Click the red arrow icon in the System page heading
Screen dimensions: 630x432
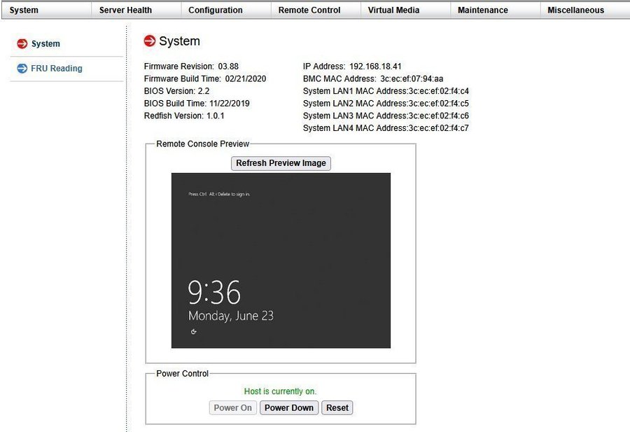click(150, 41)
